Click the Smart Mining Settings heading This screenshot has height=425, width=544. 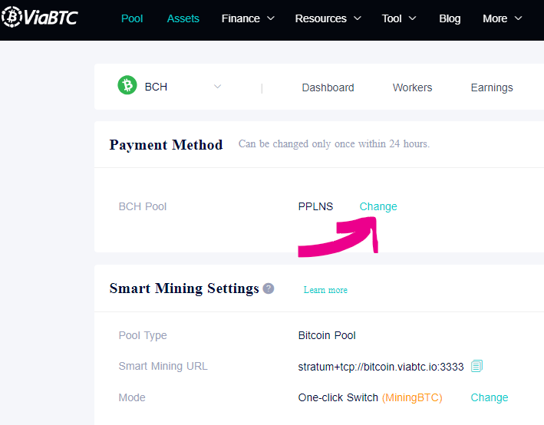click(184, 288)
